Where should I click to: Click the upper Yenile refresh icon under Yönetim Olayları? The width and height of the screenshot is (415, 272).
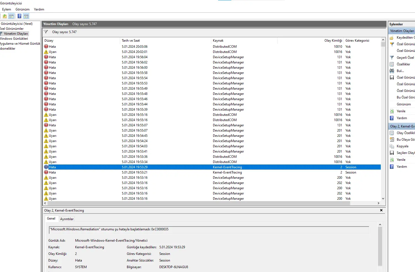392,111
